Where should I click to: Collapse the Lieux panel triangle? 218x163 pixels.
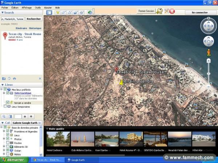[3, 85]
